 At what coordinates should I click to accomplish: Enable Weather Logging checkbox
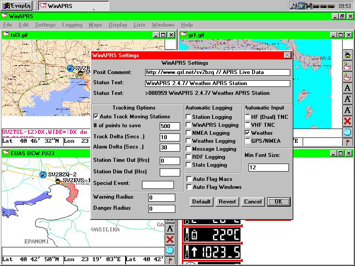tap(188, 141)
